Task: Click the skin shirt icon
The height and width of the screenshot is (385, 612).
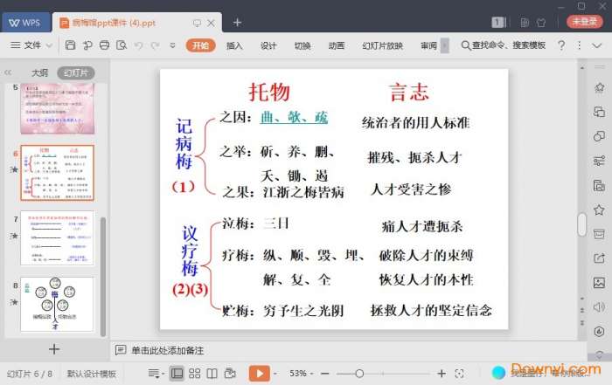Action: 541,22
